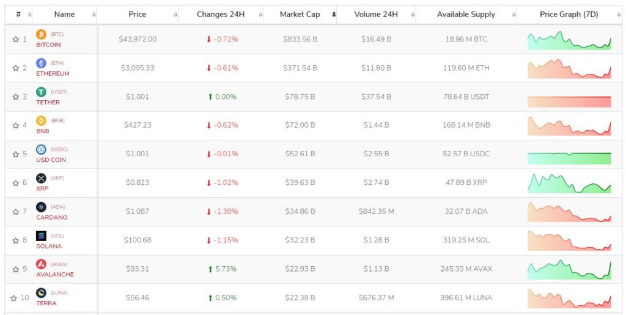Toggle the favorite star for Bitcoin
Image resolution: width=626 pixels, height=315 pixels.
click(15, 39)
